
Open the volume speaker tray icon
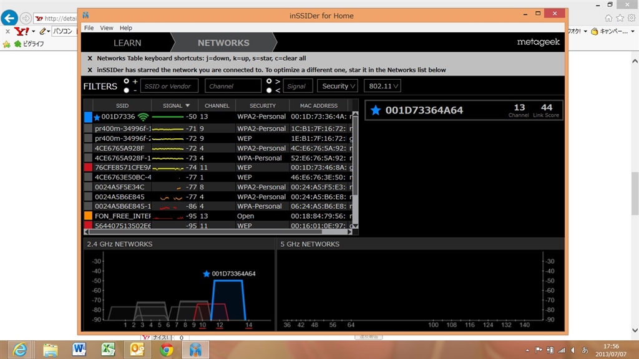pyautogui.click(x=573, y=350)
